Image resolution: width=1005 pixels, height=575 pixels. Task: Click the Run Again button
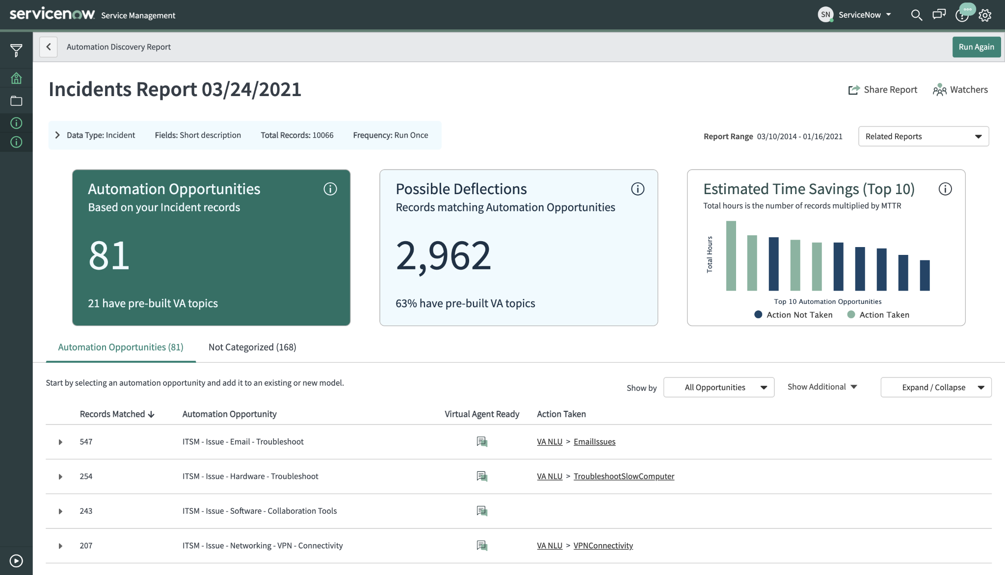976,47
